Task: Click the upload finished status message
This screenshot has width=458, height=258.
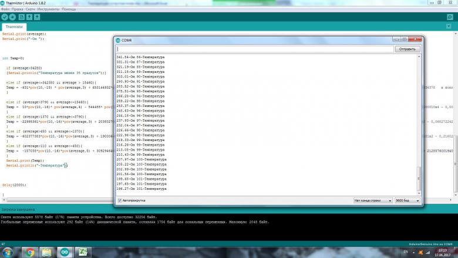Action: 18,209
